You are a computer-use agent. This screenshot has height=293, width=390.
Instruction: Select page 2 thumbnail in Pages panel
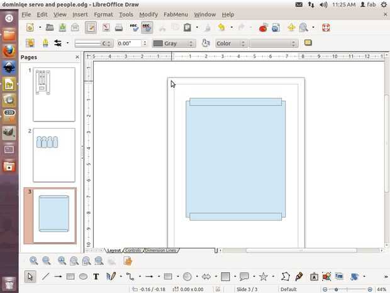click(54, 155)
